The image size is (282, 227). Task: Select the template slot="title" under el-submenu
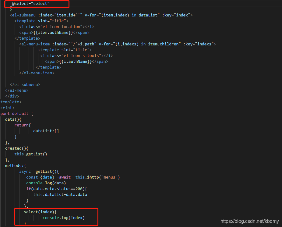[x=41, y=21]
